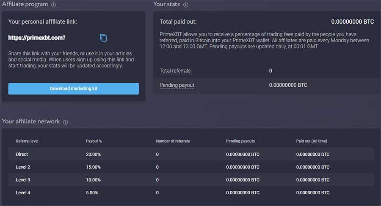Click the 20.00% Direct payout value
The image size is (381, 206).
[x=93, y=154]
